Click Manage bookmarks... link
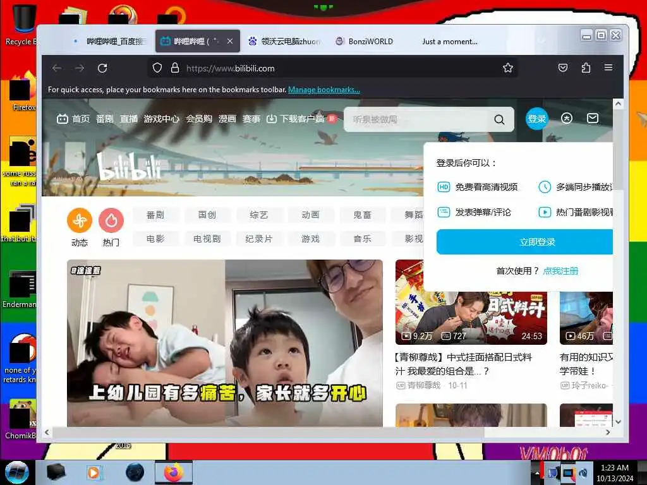Viewport: 647px width, 485px height. click(324, 90)
